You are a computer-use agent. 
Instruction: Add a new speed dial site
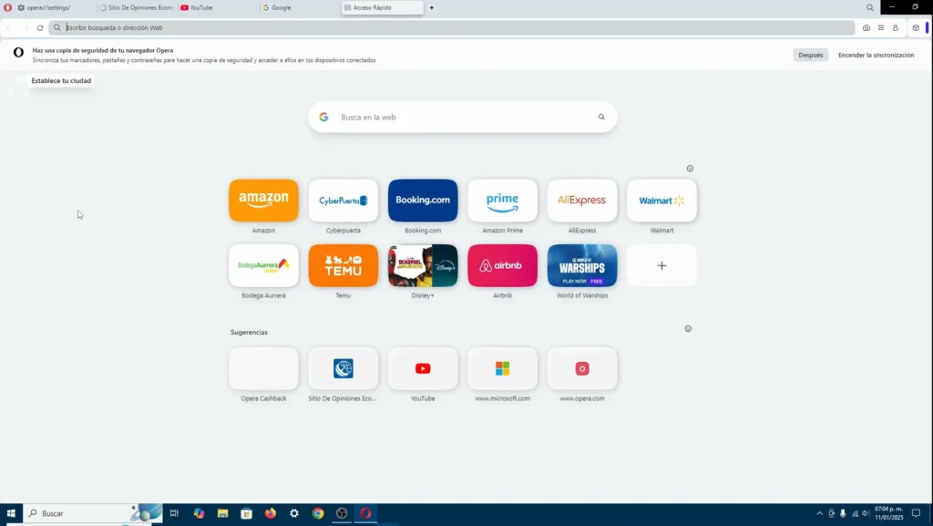(x=661, y=265)
